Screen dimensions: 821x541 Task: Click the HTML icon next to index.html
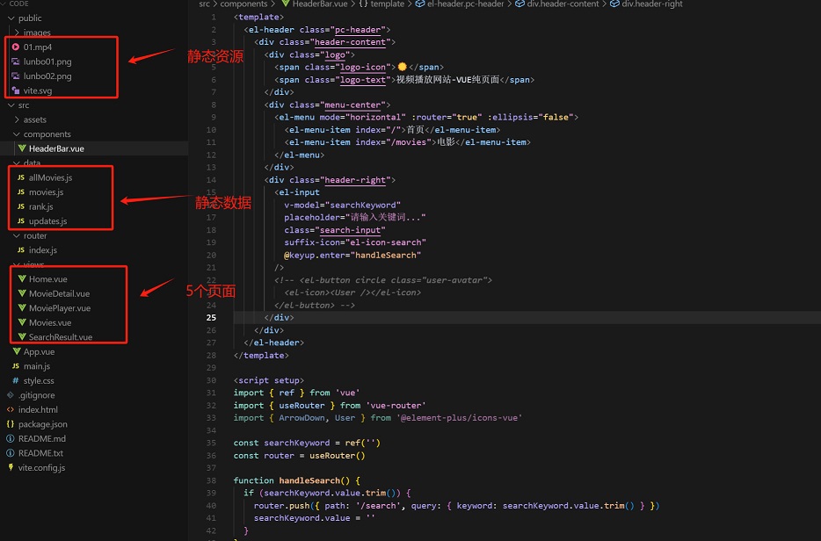click(10, 409)
